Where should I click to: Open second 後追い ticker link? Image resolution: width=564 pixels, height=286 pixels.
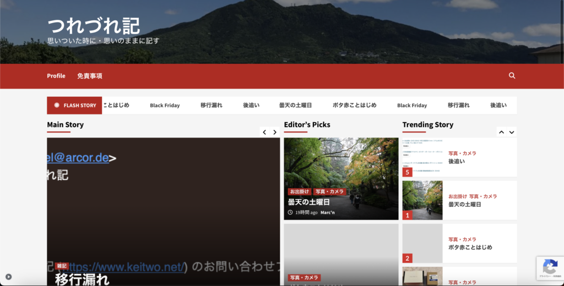click(x=498, y=105)
